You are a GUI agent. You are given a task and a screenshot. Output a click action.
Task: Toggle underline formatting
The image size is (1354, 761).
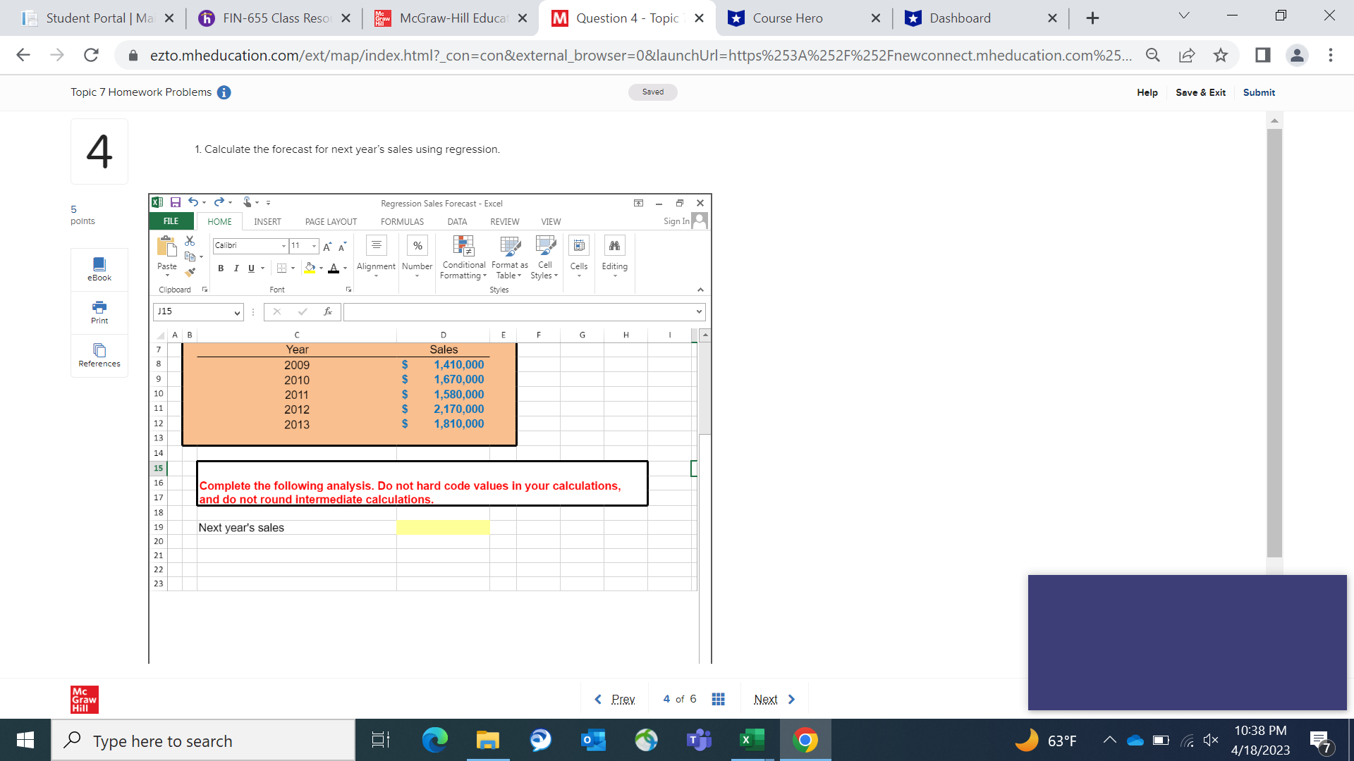251,268
